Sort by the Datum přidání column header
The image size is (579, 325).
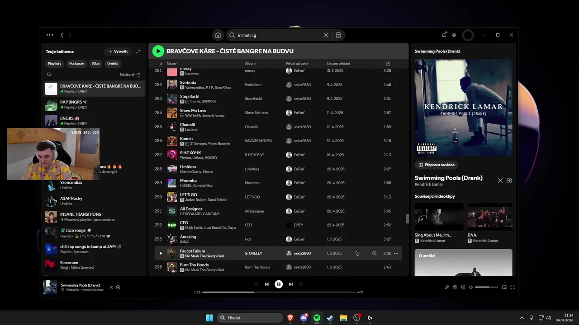(x=338, y=64)
